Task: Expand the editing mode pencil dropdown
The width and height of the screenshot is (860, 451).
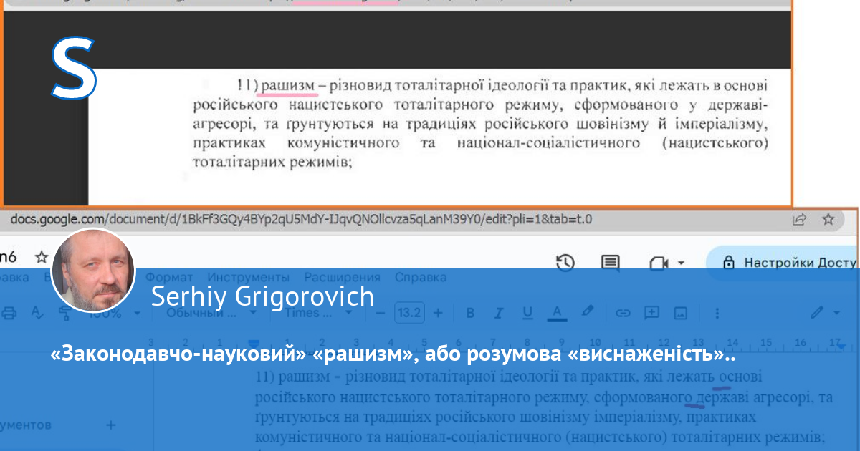Action: pos(826,313)
